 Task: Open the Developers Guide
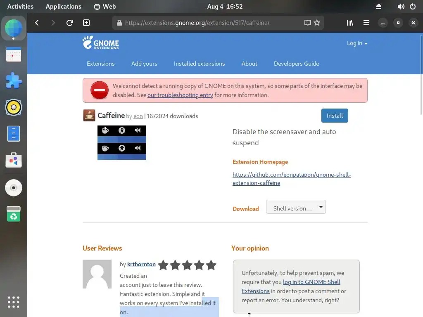coord(296,64)
